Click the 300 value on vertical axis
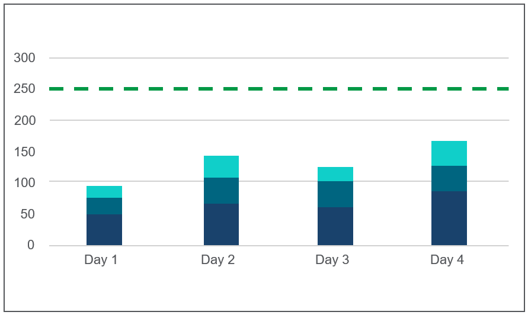Screen dimensions: 528x315 [x=24, y=58]
